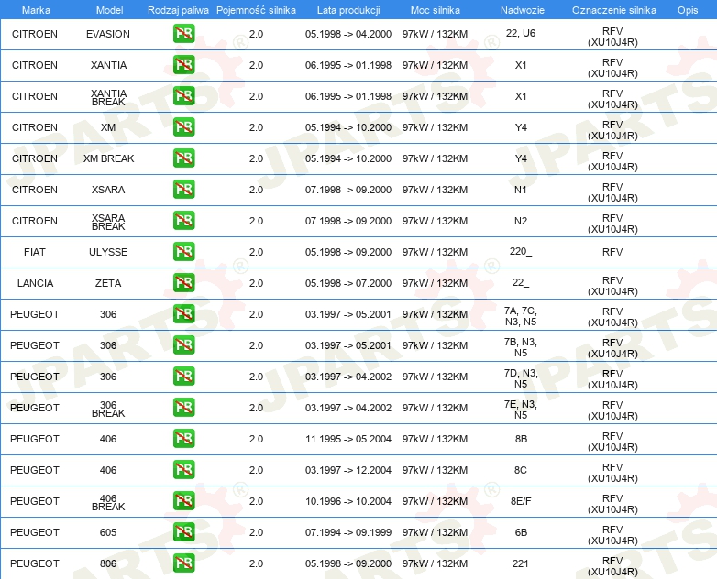The height and width of the screenshot is (579, 717).
Task: Click the body code 8C
Action: (x=521, y=470)
